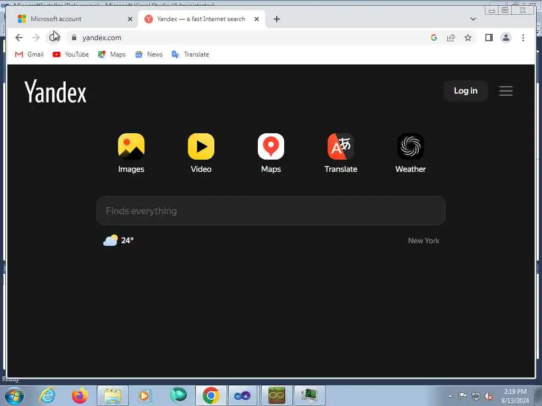542x406 pixels.
Task: Open Yandex Maps service icon
Action: coord(270,146)
